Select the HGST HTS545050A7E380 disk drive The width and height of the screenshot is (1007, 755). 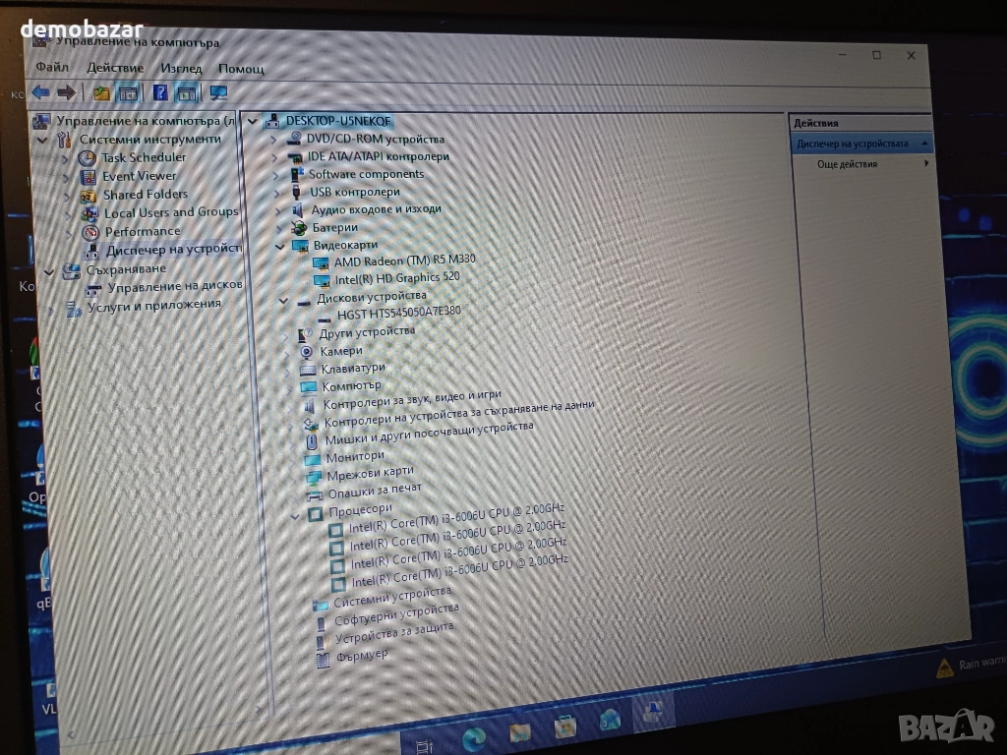coord(398,313)
